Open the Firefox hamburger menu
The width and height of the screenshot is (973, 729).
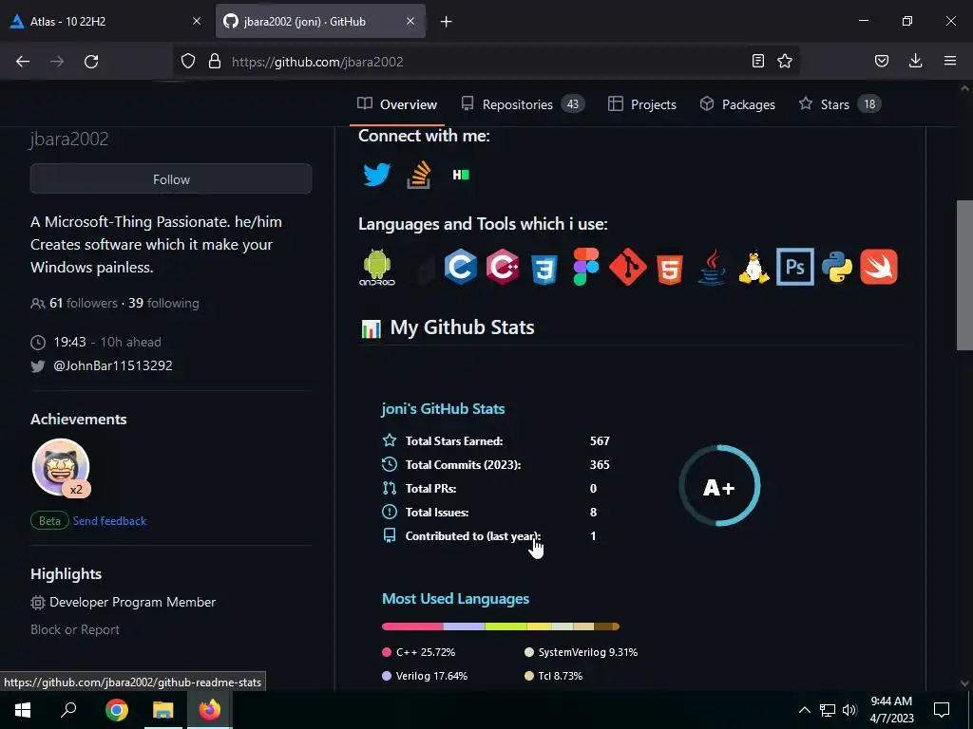949,62
